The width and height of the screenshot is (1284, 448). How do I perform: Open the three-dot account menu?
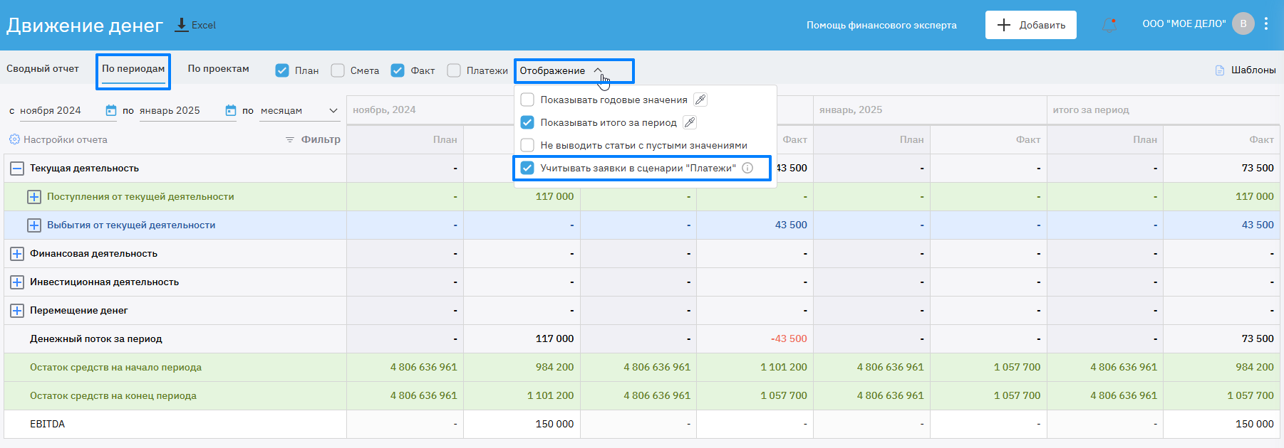click(1266, 23)
